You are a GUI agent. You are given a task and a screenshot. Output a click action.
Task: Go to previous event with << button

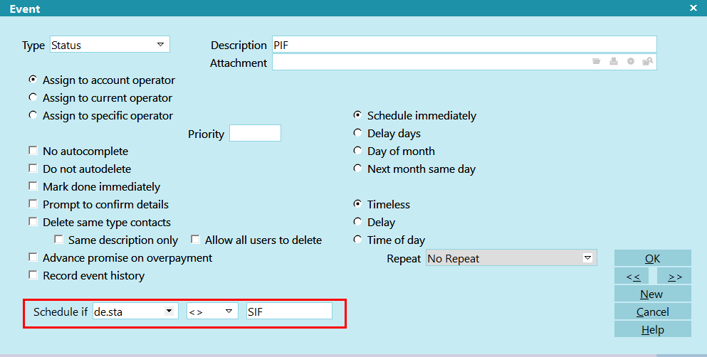click(632, 276)
